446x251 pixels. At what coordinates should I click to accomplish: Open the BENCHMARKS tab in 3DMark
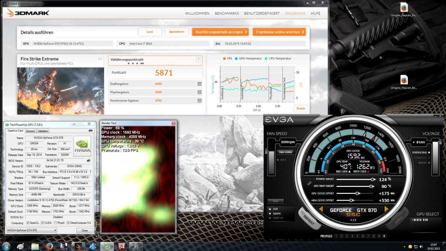(227, 13)
